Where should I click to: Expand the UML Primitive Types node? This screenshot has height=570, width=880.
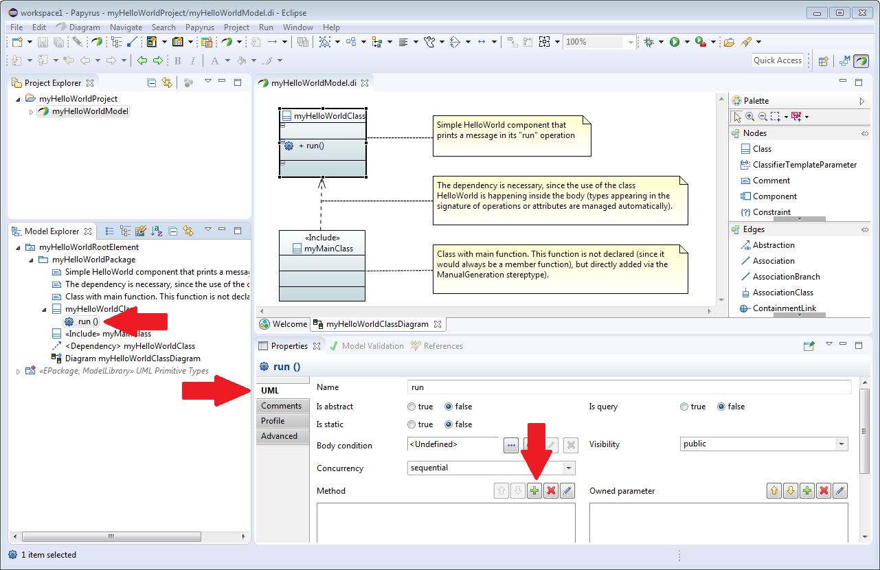(x=18, y=371)
